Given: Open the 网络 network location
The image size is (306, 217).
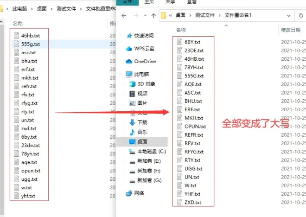Looking at the screenshot, I should 139,193.
